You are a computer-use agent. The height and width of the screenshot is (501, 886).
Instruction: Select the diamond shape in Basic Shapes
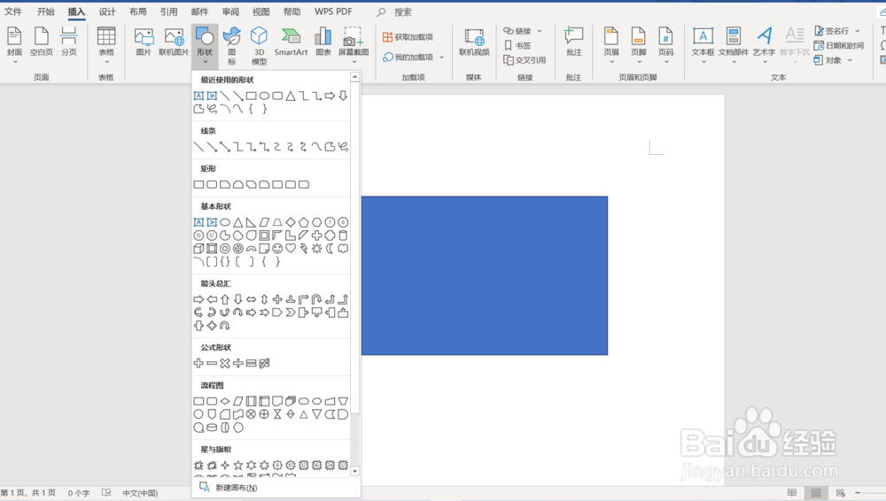pos(291,222)
